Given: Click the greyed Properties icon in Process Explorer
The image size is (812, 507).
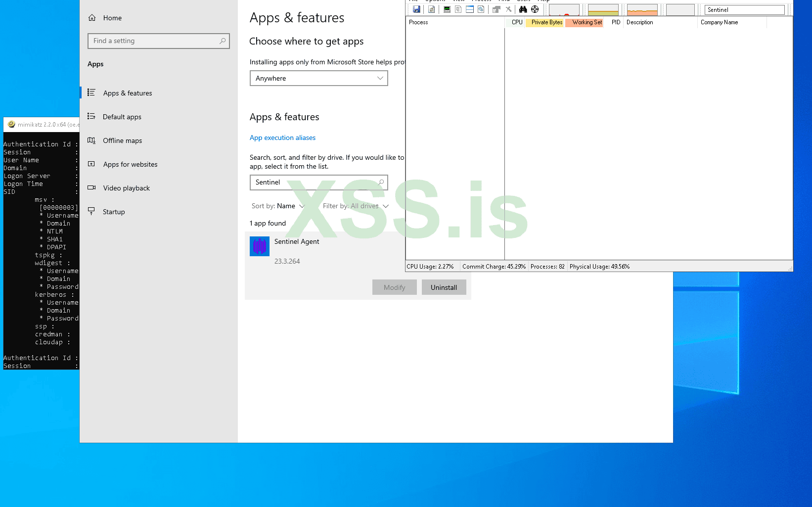Looking at the screenshot, I should click(496, 9).
